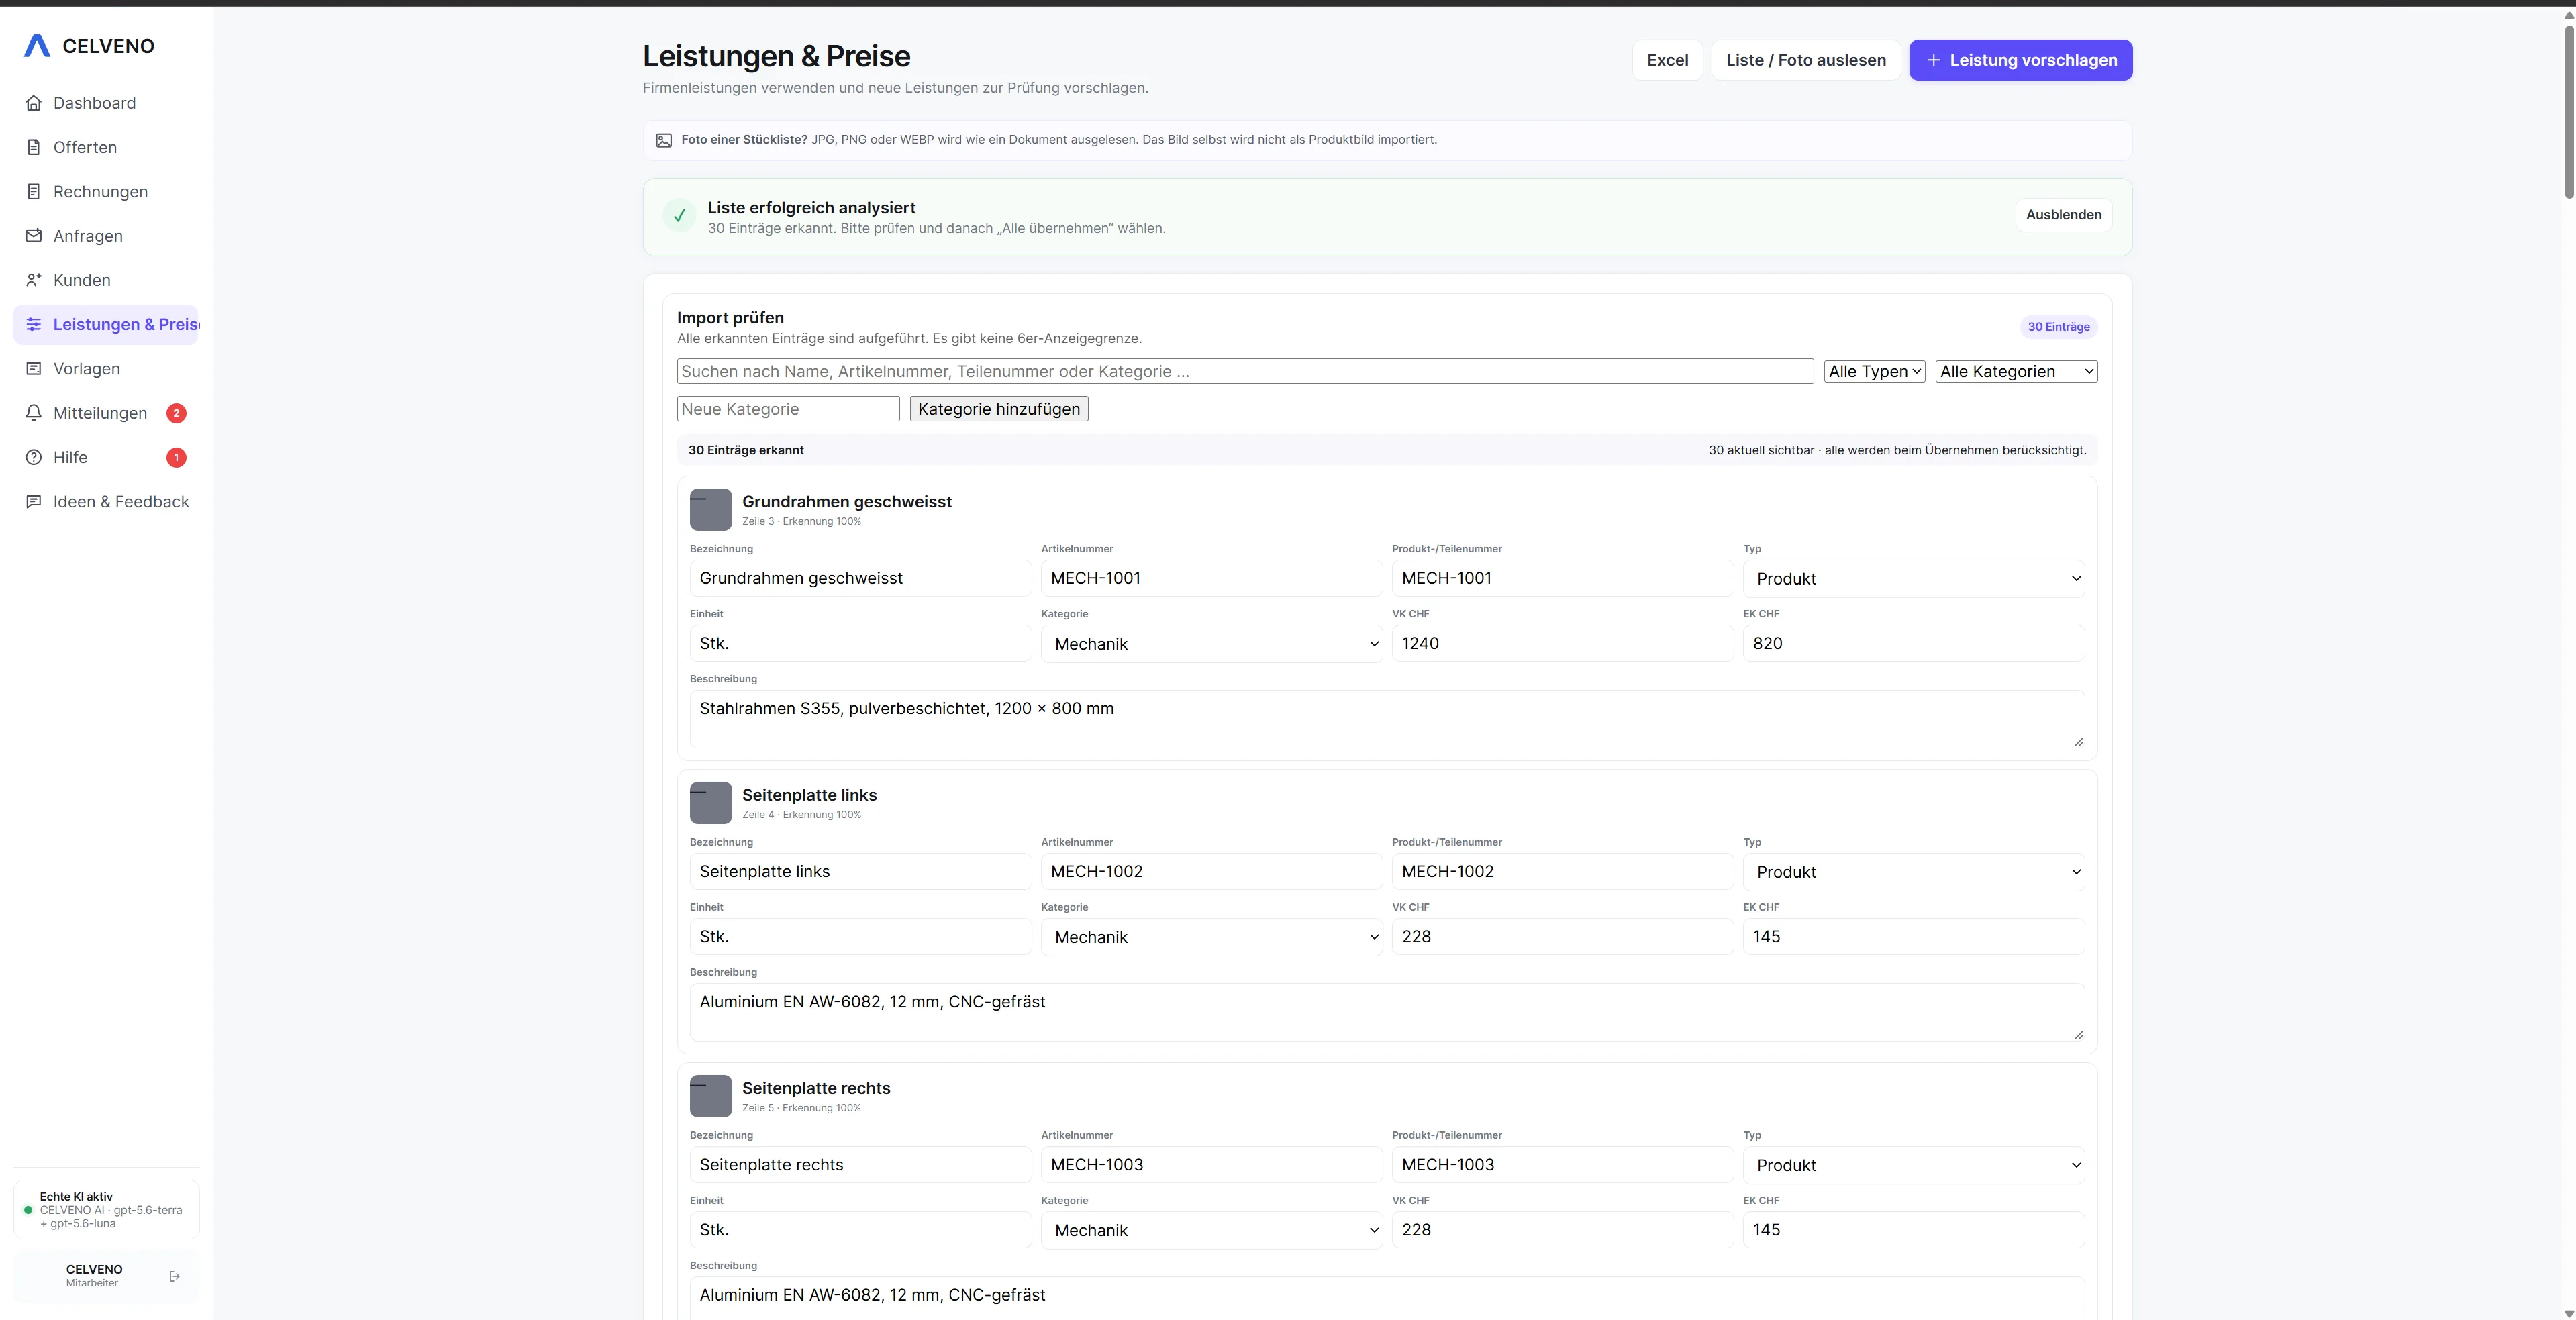Open Typ dropdown for Seitenplatte rechts
This screenshot has height=1320, width=2576.
(1914, 1165)
